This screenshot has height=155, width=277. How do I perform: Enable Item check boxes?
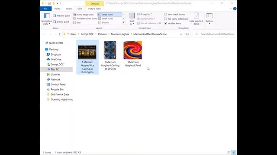[x=174, y=14]
